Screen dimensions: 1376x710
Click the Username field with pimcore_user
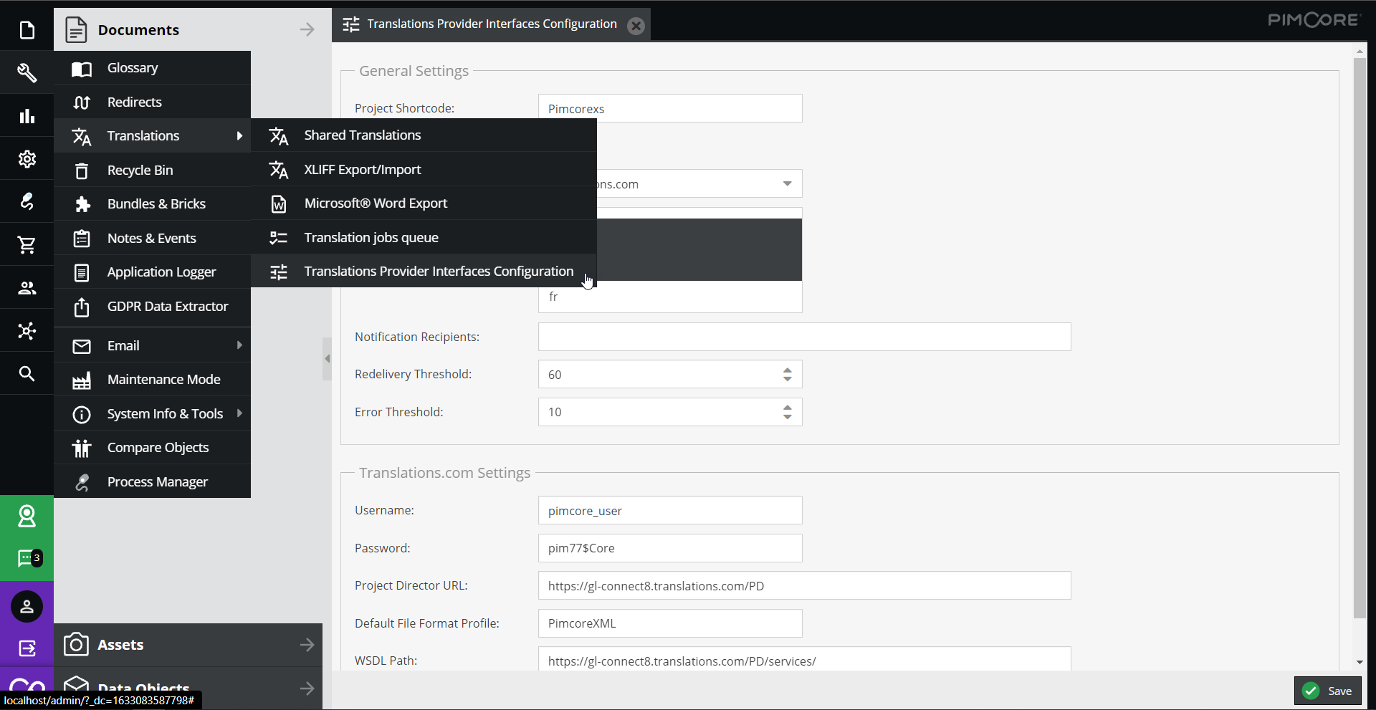670,511
